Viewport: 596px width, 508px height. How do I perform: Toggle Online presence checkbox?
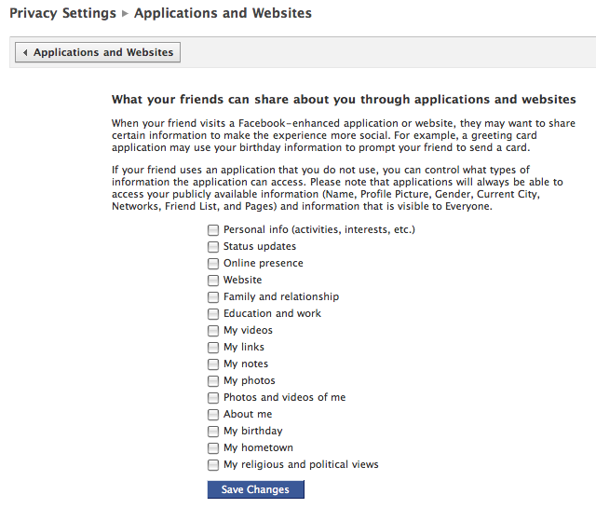(x=213, y=264)
